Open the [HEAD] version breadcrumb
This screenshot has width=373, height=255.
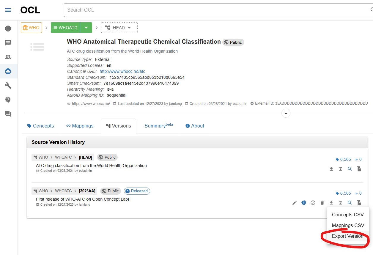point(85,157)
